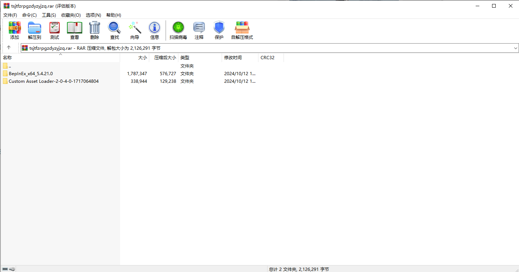
Task: Select Custom Asset Loader-2-0-4-0-1717064804 folder name
Action: pyautogui.click(x=54, y=81)
